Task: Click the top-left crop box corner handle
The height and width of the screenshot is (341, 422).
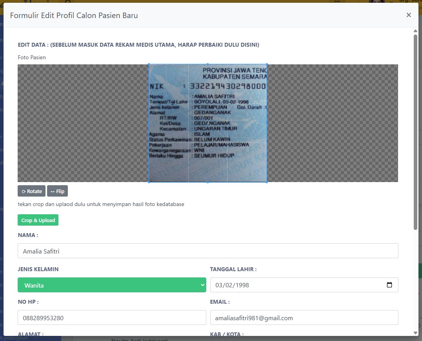Action: (149, 64)
